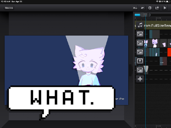
Task: Select the cat character clip thumbnail
Action: click(x=155, y=43)
